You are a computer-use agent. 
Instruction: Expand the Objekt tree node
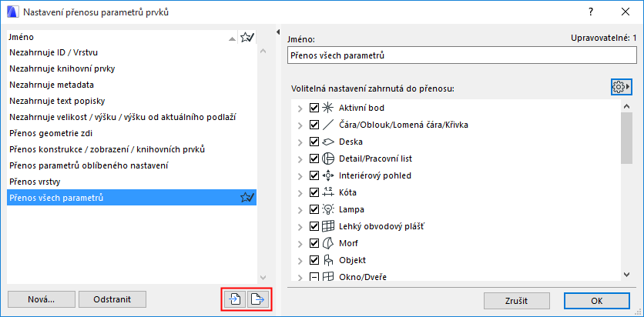coord(300,260)
